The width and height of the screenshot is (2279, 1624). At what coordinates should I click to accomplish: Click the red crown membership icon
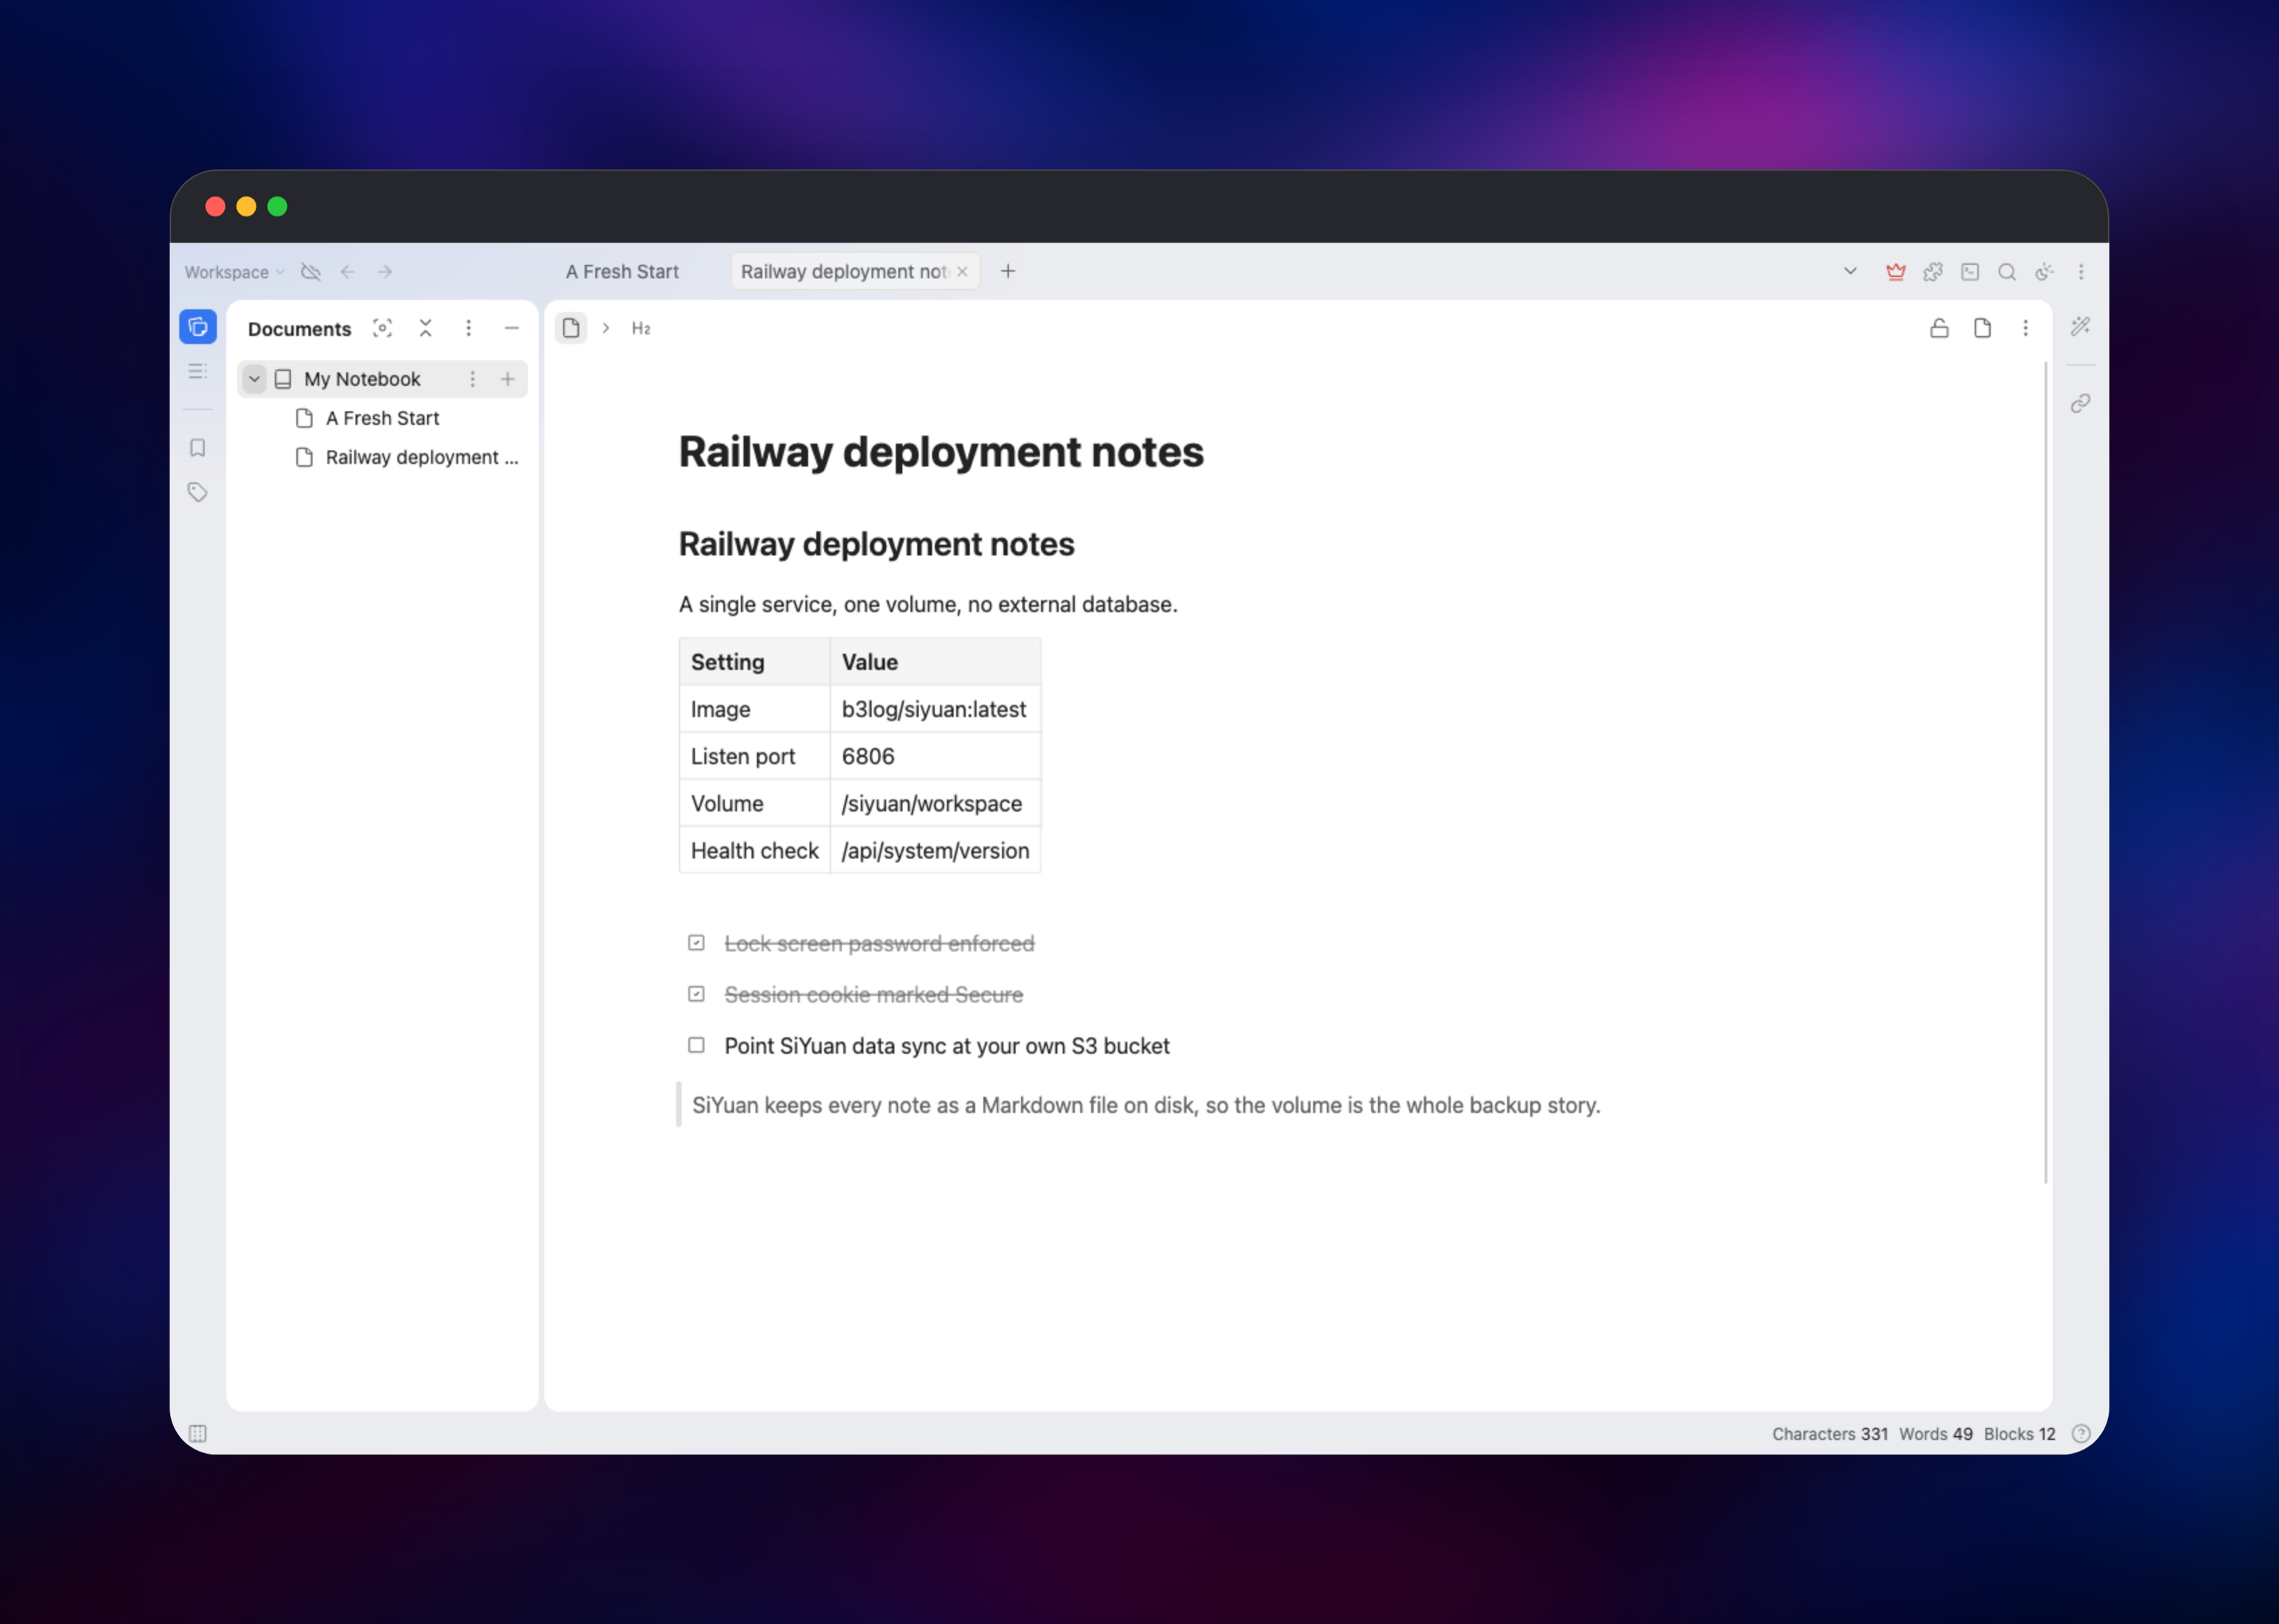[1895, 272]
